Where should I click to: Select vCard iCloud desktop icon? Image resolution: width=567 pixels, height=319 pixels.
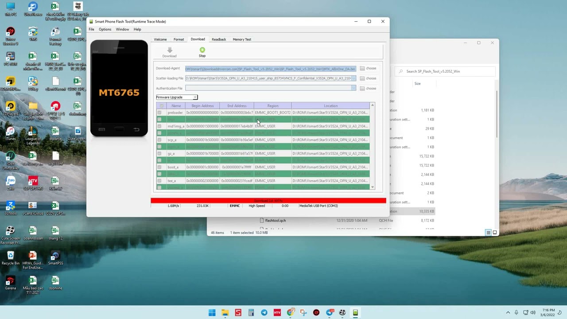[x=33, y=208]
